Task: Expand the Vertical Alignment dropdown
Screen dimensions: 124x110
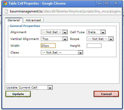Action: (65, 39)
